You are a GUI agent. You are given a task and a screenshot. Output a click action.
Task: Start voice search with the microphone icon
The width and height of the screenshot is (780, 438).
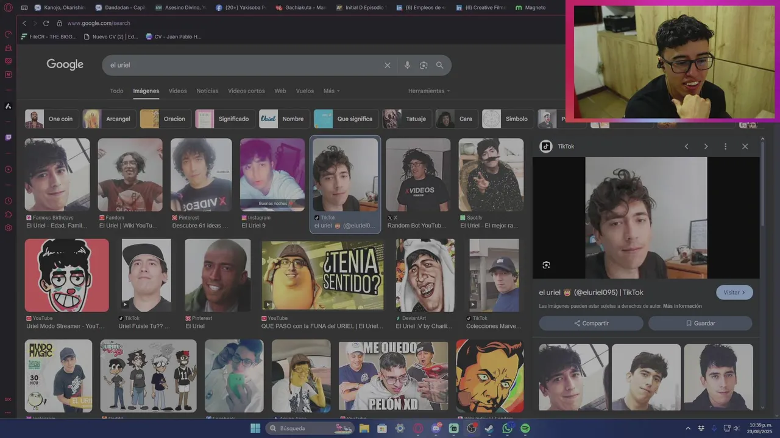click(407, 65)
